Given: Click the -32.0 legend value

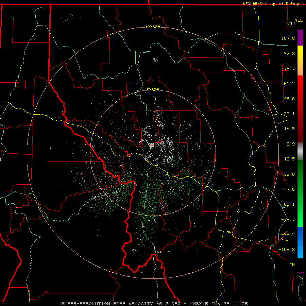Looking at the screenshot, I should point(288,174).
